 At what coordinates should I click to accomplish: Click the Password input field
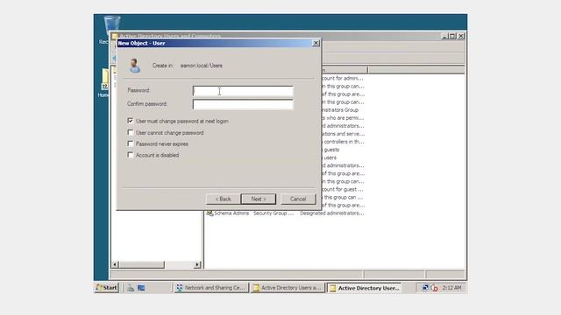coord(243,91)
